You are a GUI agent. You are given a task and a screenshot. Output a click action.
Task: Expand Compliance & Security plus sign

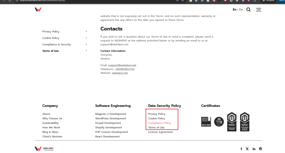tap(86, 44)
